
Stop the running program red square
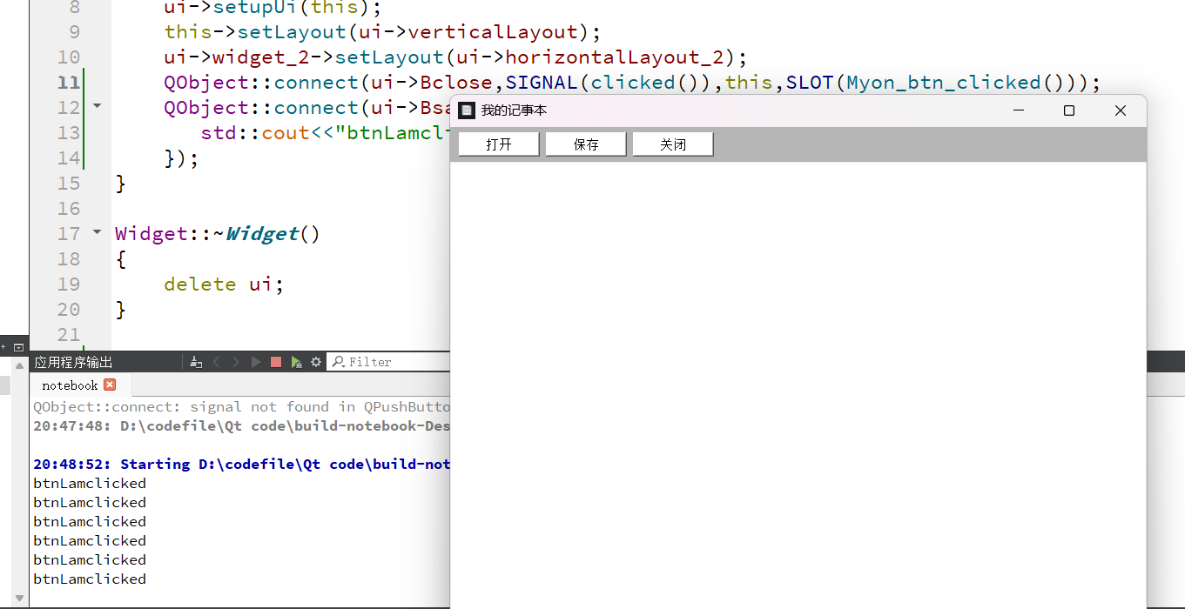276,362
